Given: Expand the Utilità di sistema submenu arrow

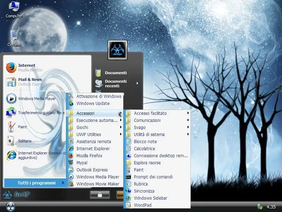Looking at the screenshot, I should (x=188, y=134).
